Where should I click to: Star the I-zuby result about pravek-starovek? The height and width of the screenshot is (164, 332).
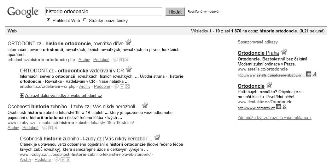tap(157, 137)
